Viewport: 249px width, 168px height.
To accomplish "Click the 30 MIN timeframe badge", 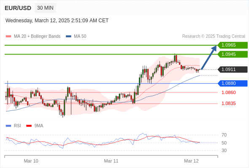I will click(45, 8).
